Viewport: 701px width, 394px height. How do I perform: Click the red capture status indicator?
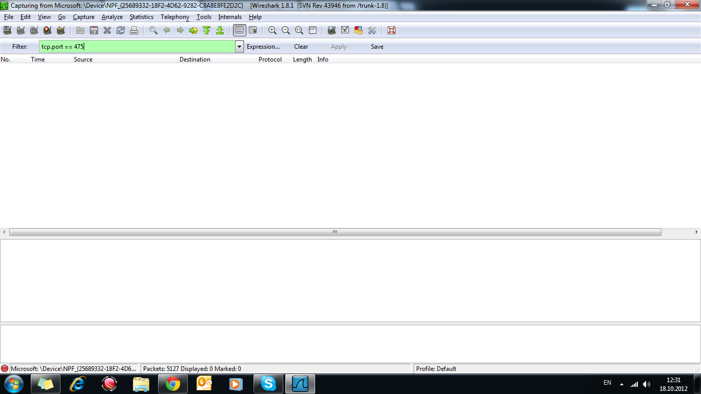coord(5,368)
